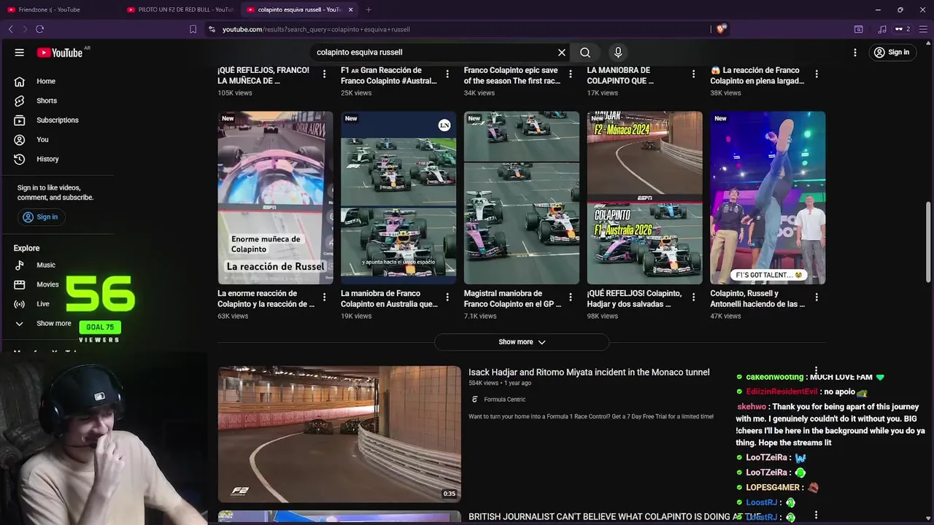Open options for '¡QUÉ REFLEJOS, FRANCO!' short
Viewport: 934px width, 525px height.
pyautogui.click(x=324, y=74)
